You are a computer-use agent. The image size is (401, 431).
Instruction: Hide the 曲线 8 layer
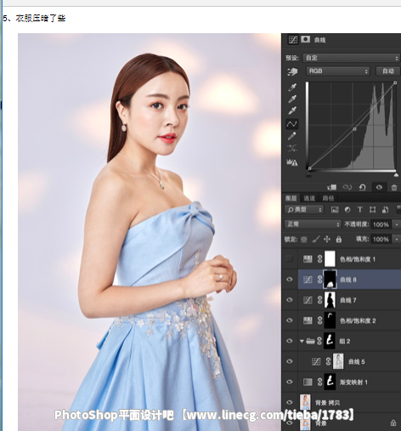pyautogui.click(x=290, y=280)
